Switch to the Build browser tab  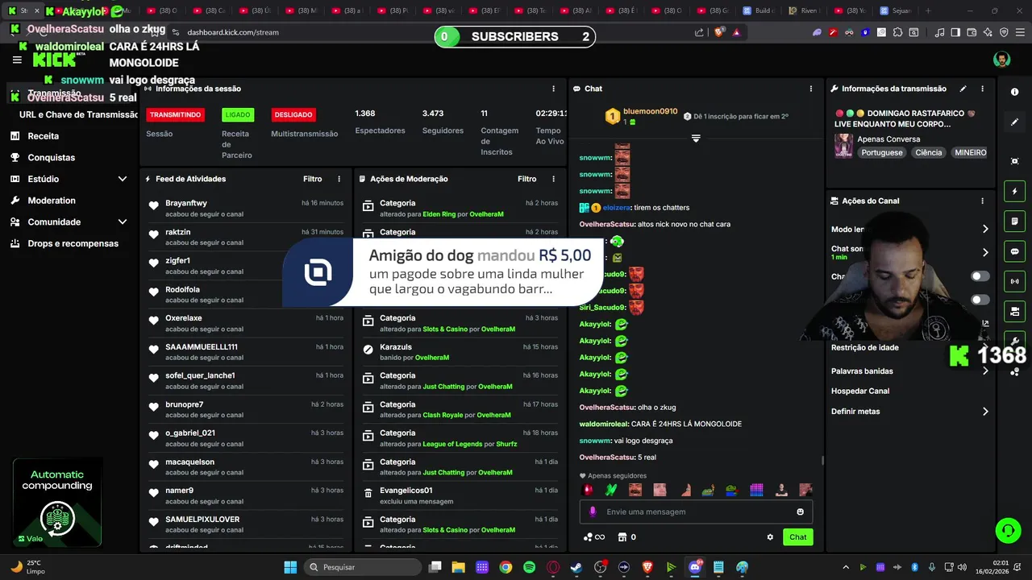click(x=758, y=10)
